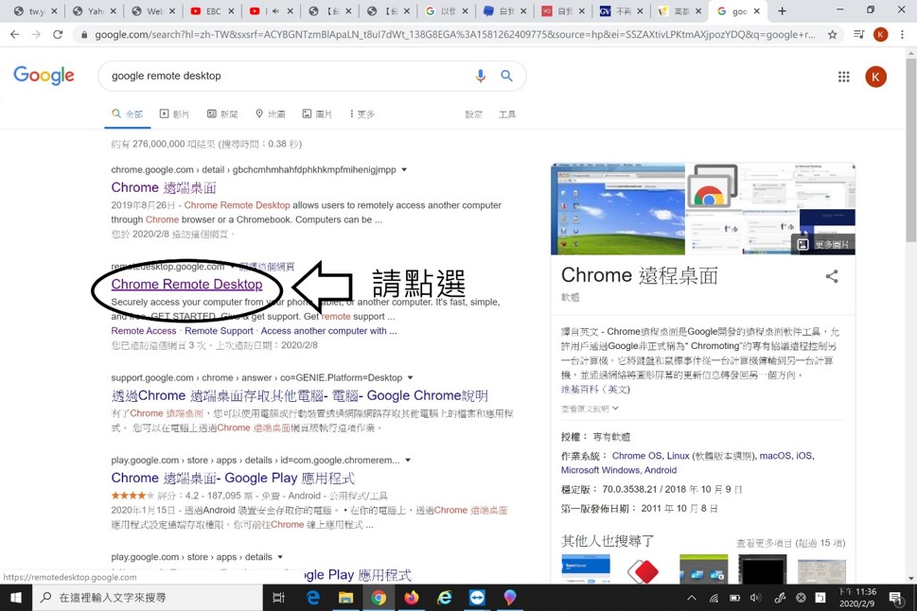Click the Chrome taskbar icon
The width and height of the screenshot is (917, 611).
[x=379, y=598]
